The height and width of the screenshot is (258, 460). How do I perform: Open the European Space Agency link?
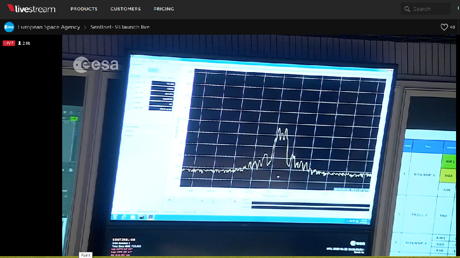(x=49, y=27)
